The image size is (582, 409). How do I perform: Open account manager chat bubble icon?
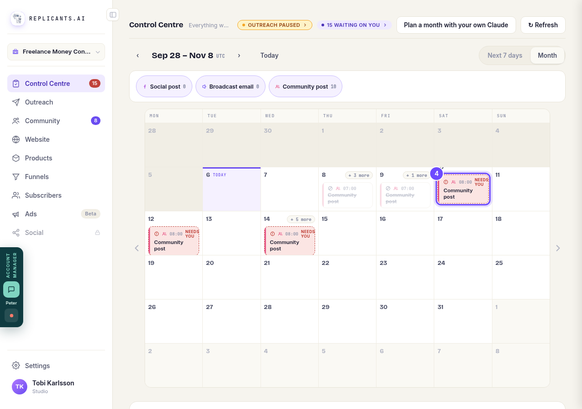(x=11, y=289)
